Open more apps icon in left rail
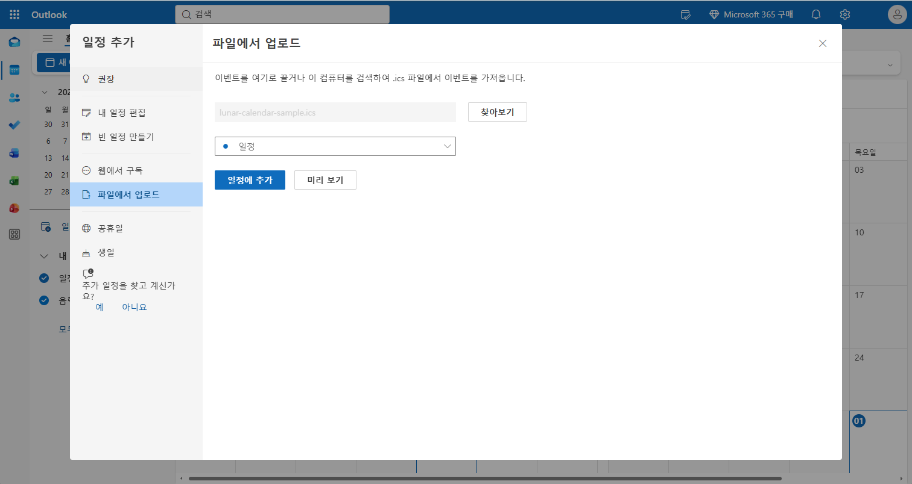The width and height of the screenshot is (912, 484). pyautogui.click(x=14, y=235)
